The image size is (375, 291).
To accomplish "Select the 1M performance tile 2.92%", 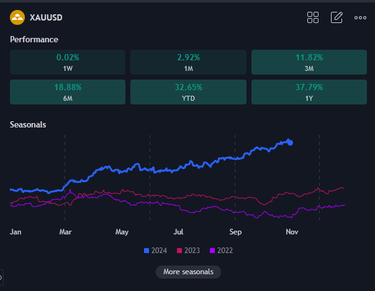I will coord(188,62).
